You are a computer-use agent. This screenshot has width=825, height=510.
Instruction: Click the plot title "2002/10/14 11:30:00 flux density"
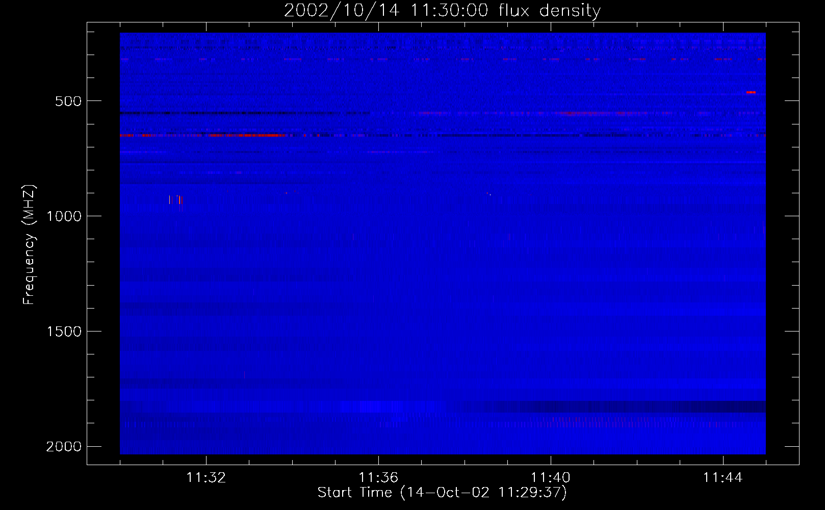(442, 10)
